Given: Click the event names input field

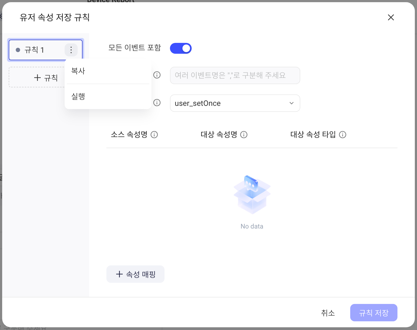Looking at the screenshot, I should coord(235,75).
